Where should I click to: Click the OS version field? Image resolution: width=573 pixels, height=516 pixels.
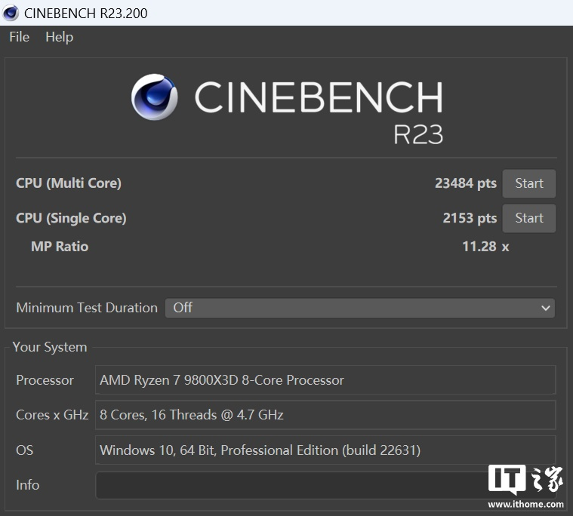[325, 450]
